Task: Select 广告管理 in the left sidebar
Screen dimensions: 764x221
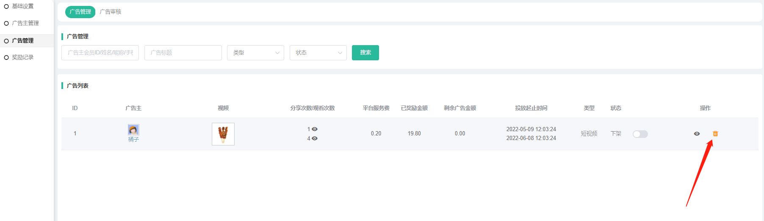Action: tap(22, 40)
